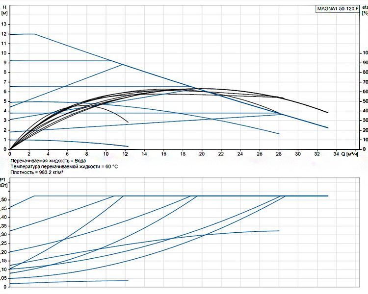This screenshot has height=294, width=368.
Task: Click the 90 tick on the eta axis
Action: click(x=365, y=63)
